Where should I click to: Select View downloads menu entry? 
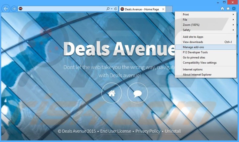coord(206,42)
